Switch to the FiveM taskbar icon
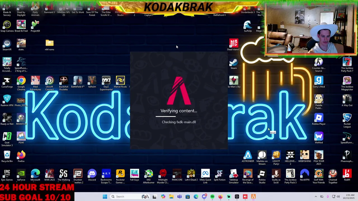This screenshot has height=201, width=358. [253, 197]
